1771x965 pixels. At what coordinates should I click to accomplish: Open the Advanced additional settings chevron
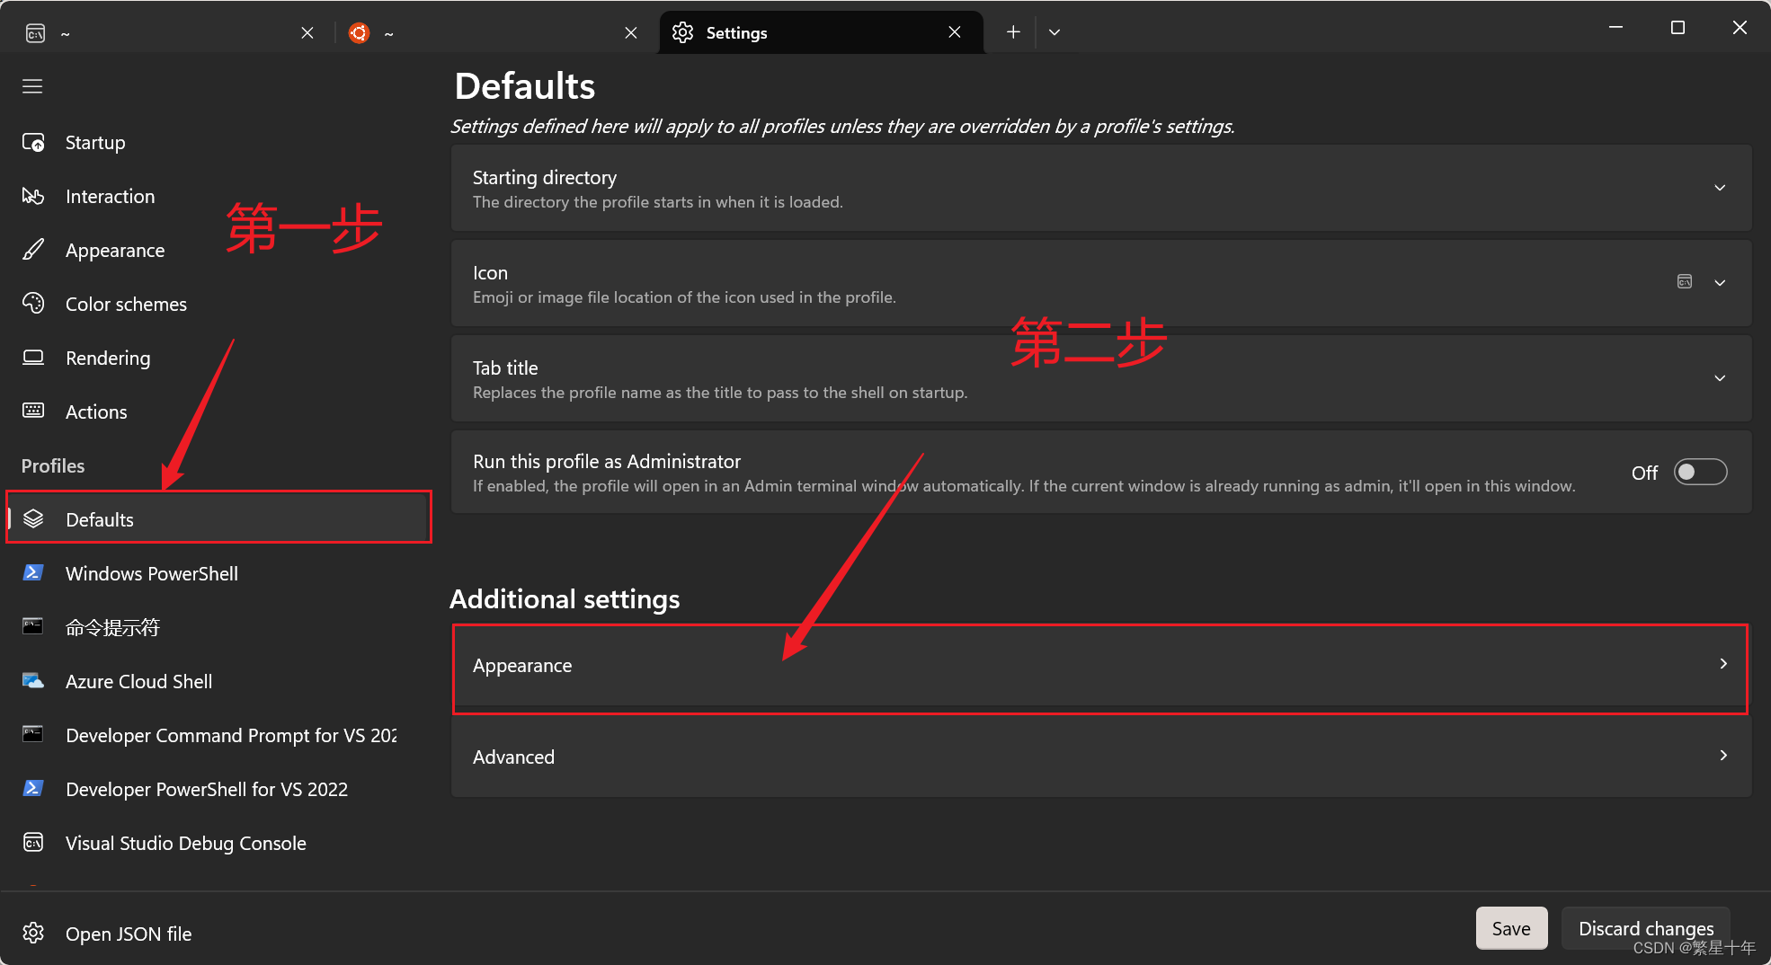point(1723,755)
